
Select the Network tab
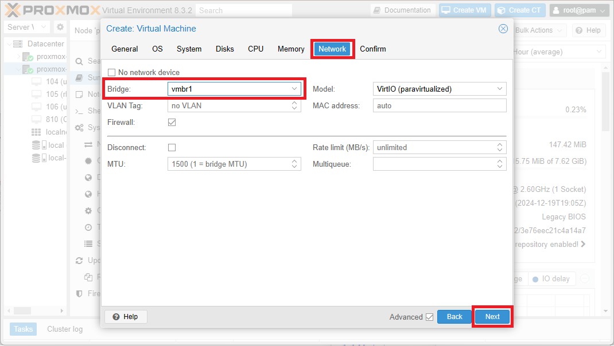click(332, 49)
